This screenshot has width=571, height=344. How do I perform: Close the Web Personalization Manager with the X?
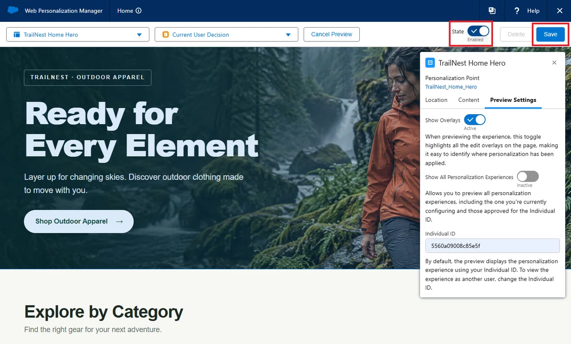click(x=560, y=10)
